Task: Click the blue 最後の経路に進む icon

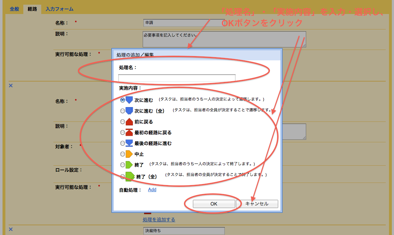Action: 129,143
